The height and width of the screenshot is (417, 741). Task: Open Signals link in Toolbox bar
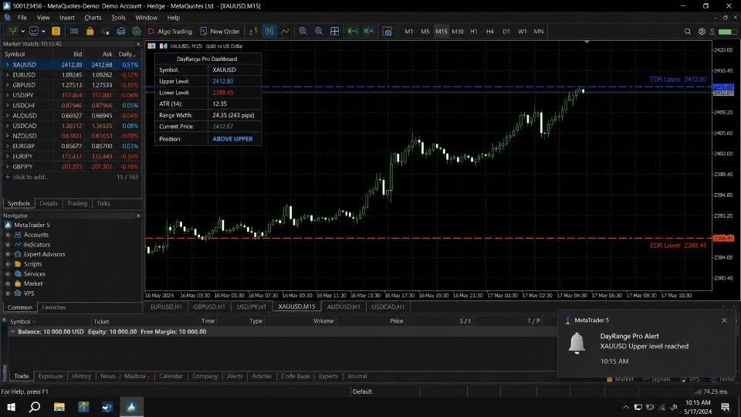[656, 379]
